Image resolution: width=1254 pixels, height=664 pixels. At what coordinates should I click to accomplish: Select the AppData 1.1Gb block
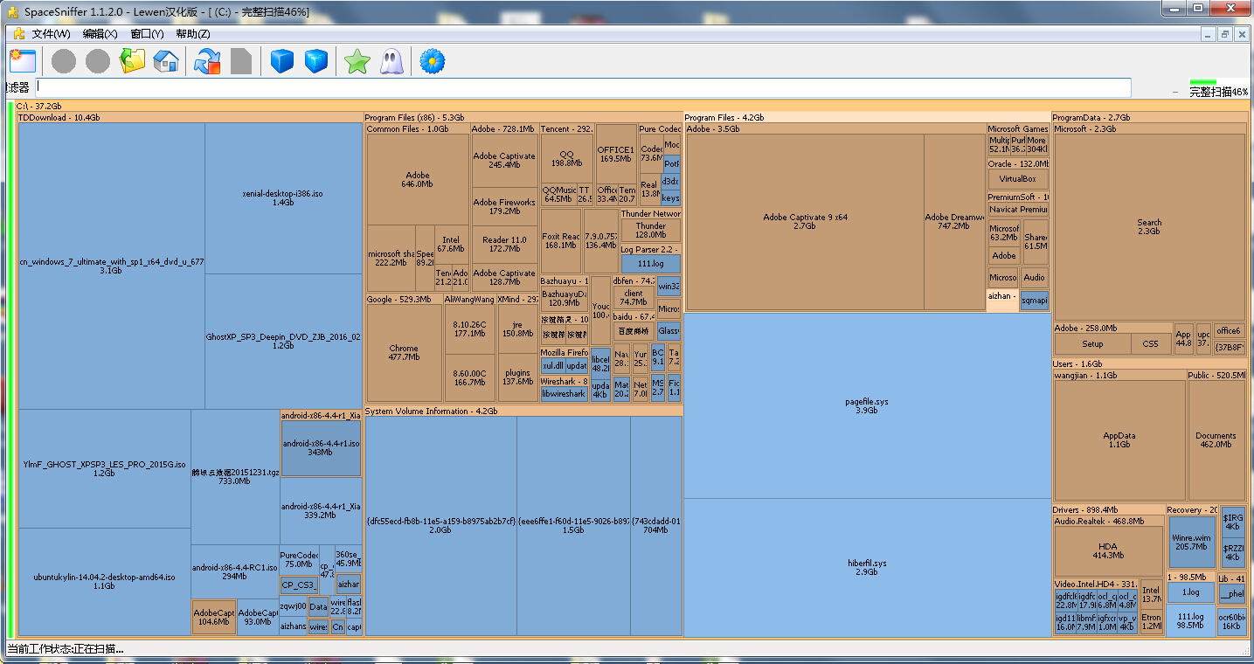click(x=1119, y=440)
